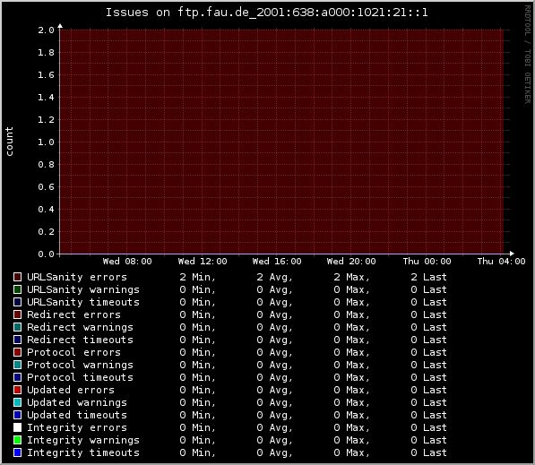Click the Wed 20:00 time axis label
The width and height of the screenshot is (535, 465).
point(351,262)
